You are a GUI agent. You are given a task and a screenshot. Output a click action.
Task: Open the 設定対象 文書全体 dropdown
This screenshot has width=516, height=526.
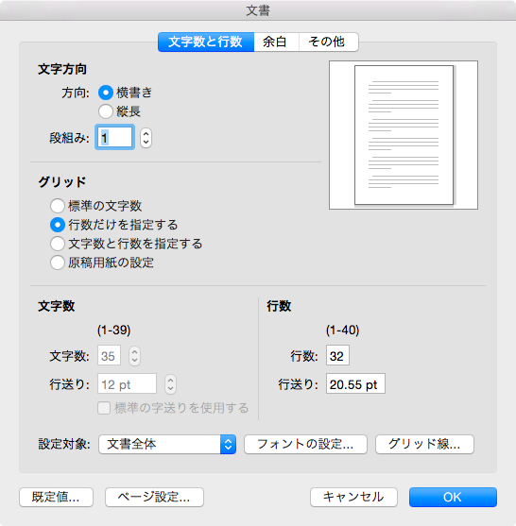point(167,444)
